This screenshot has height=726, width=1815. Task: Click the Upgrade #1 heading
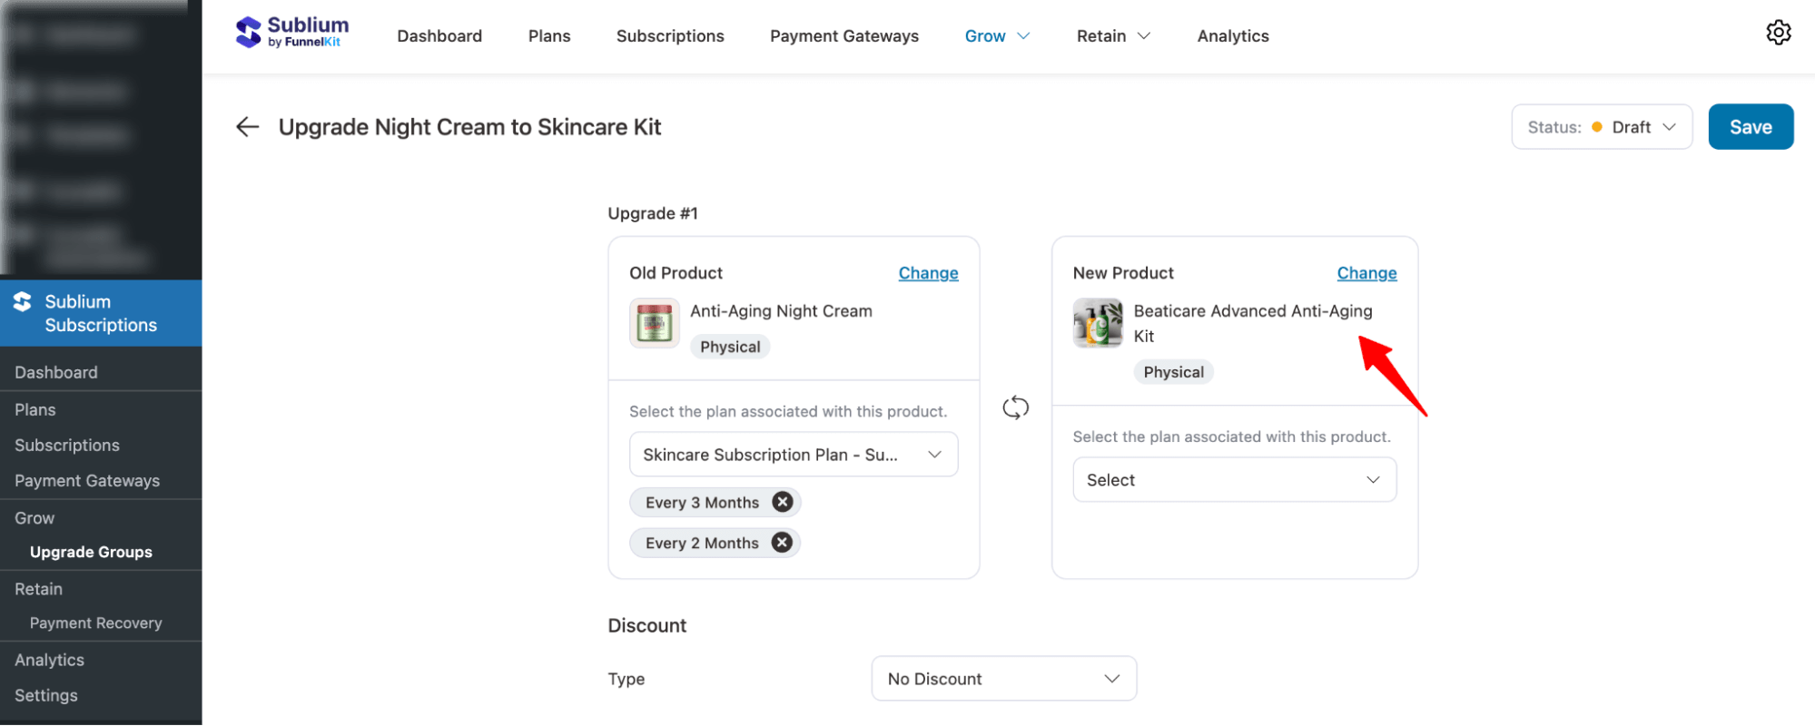(652, 213)
